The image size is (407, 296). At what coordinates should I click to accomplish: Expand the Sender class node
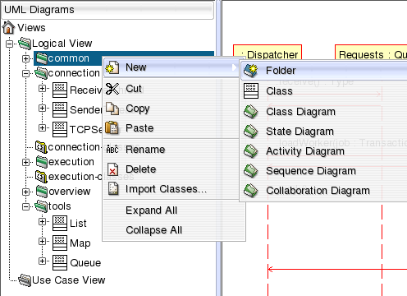42,109
